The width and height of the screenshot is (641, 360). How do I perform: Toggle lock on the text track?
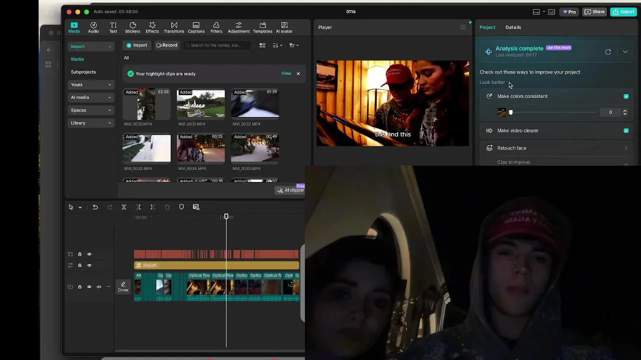[x=80, y=254]
